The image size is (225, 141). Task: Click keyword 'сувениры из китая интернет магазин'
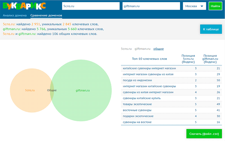click(148, 92)
